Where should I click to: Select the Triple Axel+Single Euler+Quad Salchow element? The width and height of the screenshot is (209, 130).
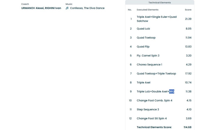[156, 19]
